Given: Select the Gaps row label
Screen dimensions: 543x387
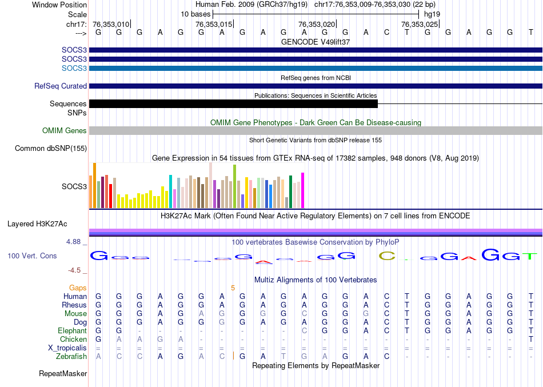Looking at the screenshot, I should [x=78, y=288].
